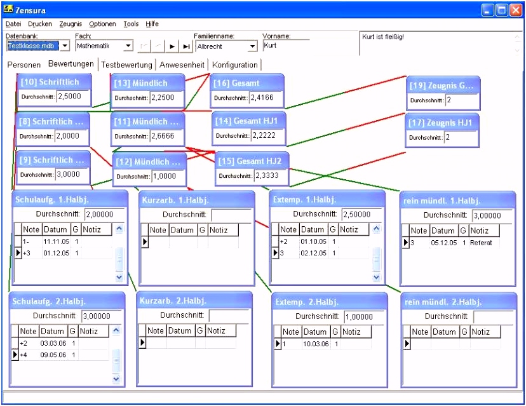The image size is (526, 406).
Task: Click the Notiz column header in rein mündl. 1.Halbj.
Action: [483, 231]
